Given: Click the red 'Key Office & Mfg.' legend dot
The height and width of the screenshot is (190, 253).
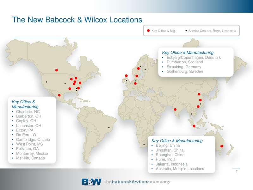Looking at the screenshot, I should coord(148,30).
